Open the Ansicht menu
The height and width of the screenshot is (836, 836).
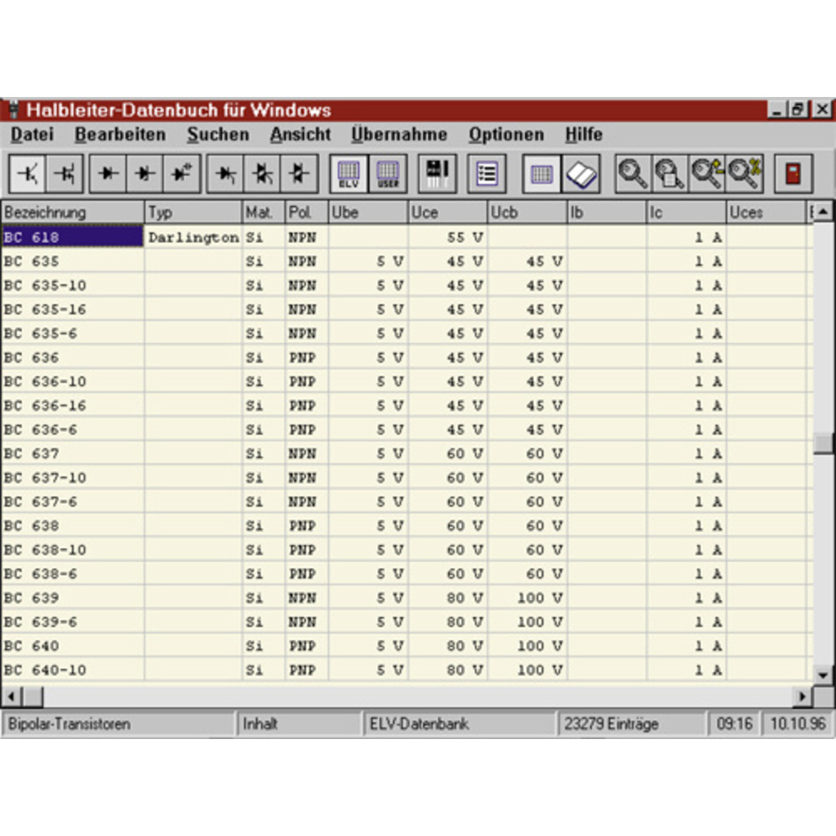pyautogui.click(x=300, y=135)
